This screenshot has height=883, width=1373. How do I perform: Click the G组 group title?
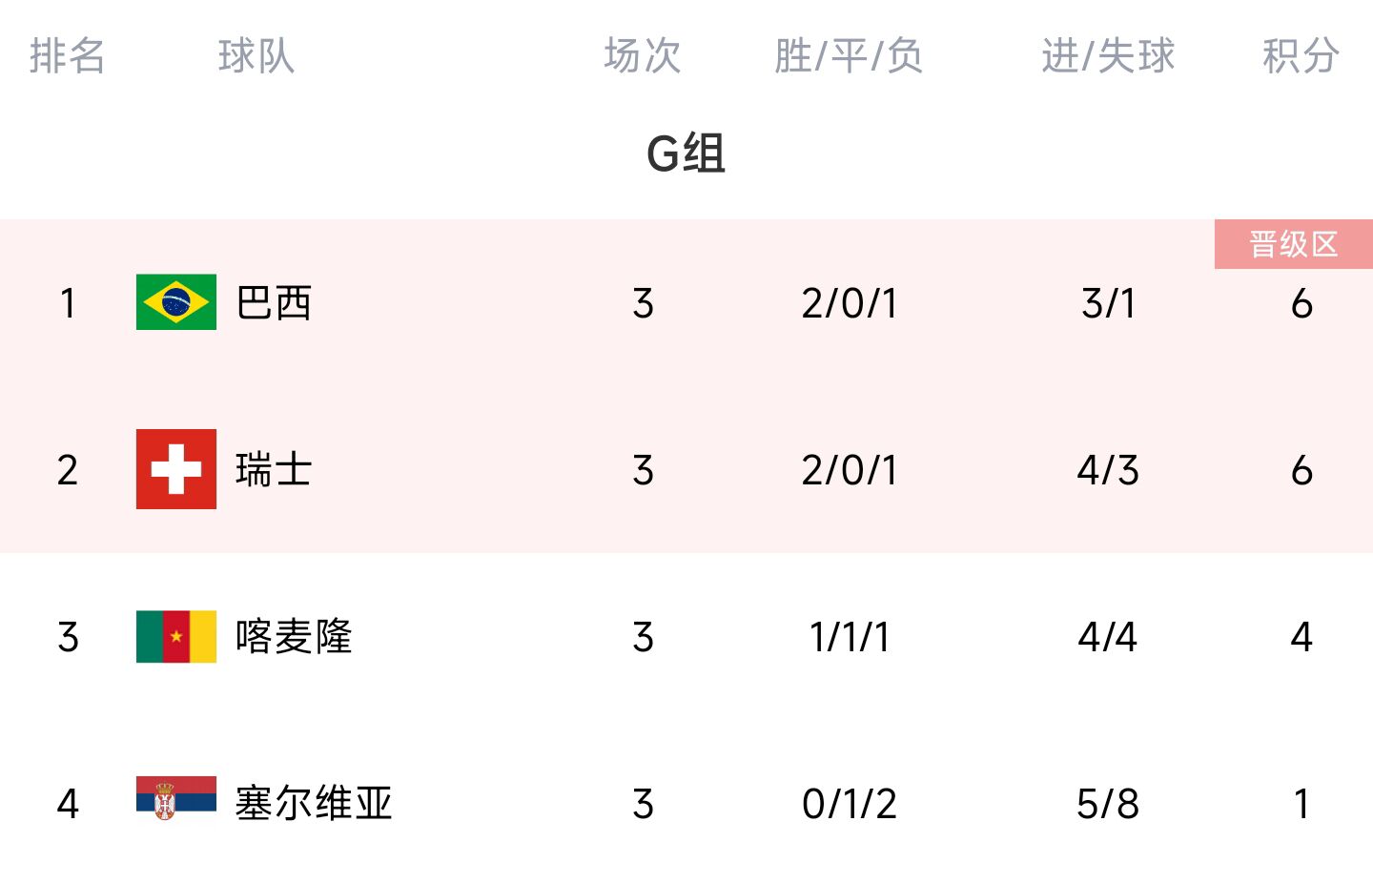(x=686, y=153)
